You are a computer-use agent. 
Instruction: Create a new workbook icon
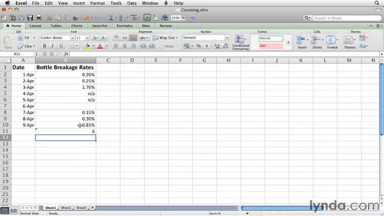(4, 17)
